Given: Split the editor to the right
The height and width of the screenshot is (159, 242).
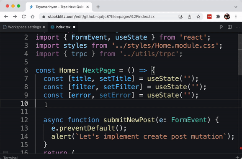Looking at the screenshot, I should pos(230,27).
